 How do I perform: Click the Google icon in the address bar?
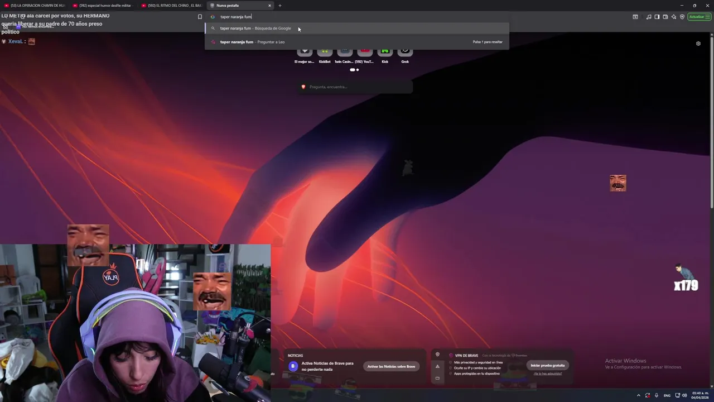click(x=213, y=17)
